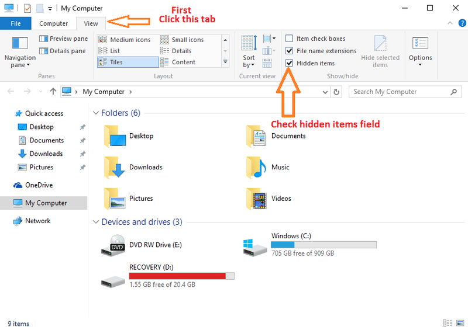Screen dimensions: 468x330
Task: Click Windows (C:) usage bar
Action: coord(324,245)
